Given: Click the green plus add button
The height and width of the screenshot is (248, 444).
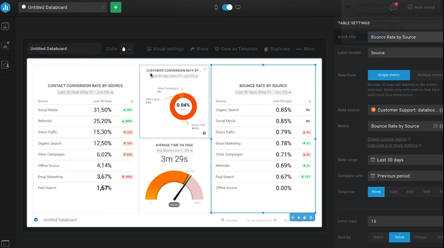Looking at the screenshot, I should [116, 7].
